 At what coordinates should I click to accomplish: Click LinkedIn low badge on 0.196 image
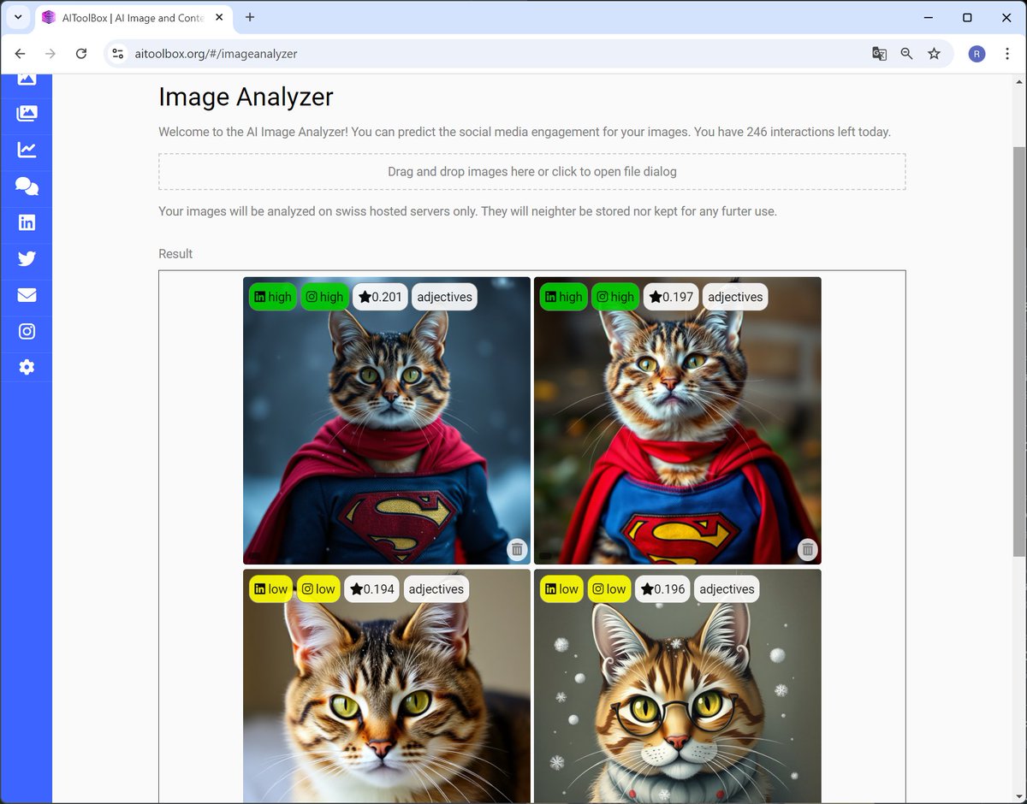point(561,588)
